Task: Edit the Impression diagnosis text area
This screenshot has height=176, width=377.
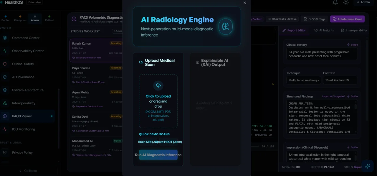Action: click(322, 157)
